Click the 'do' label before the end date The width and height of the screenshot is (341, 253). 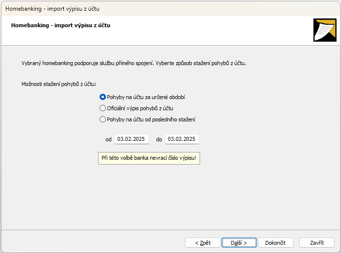159,140
